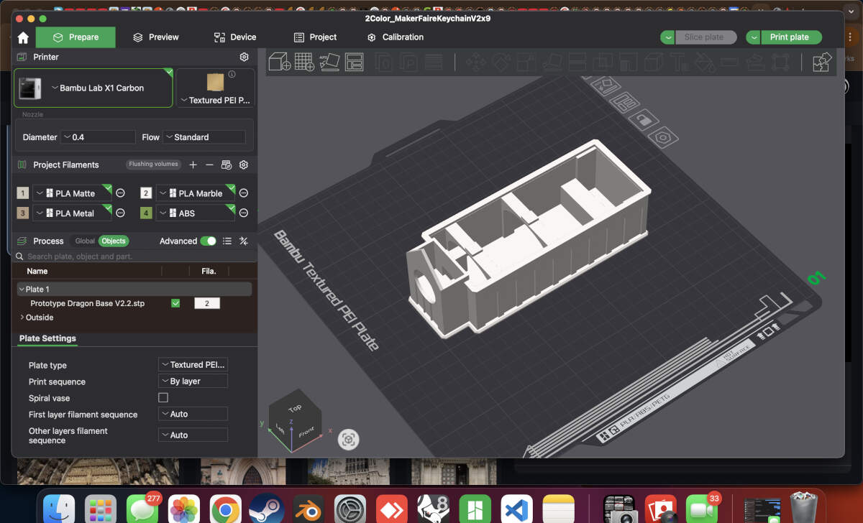
Task: Launch Google Chrome from the Dock
Action: [225, 510]
